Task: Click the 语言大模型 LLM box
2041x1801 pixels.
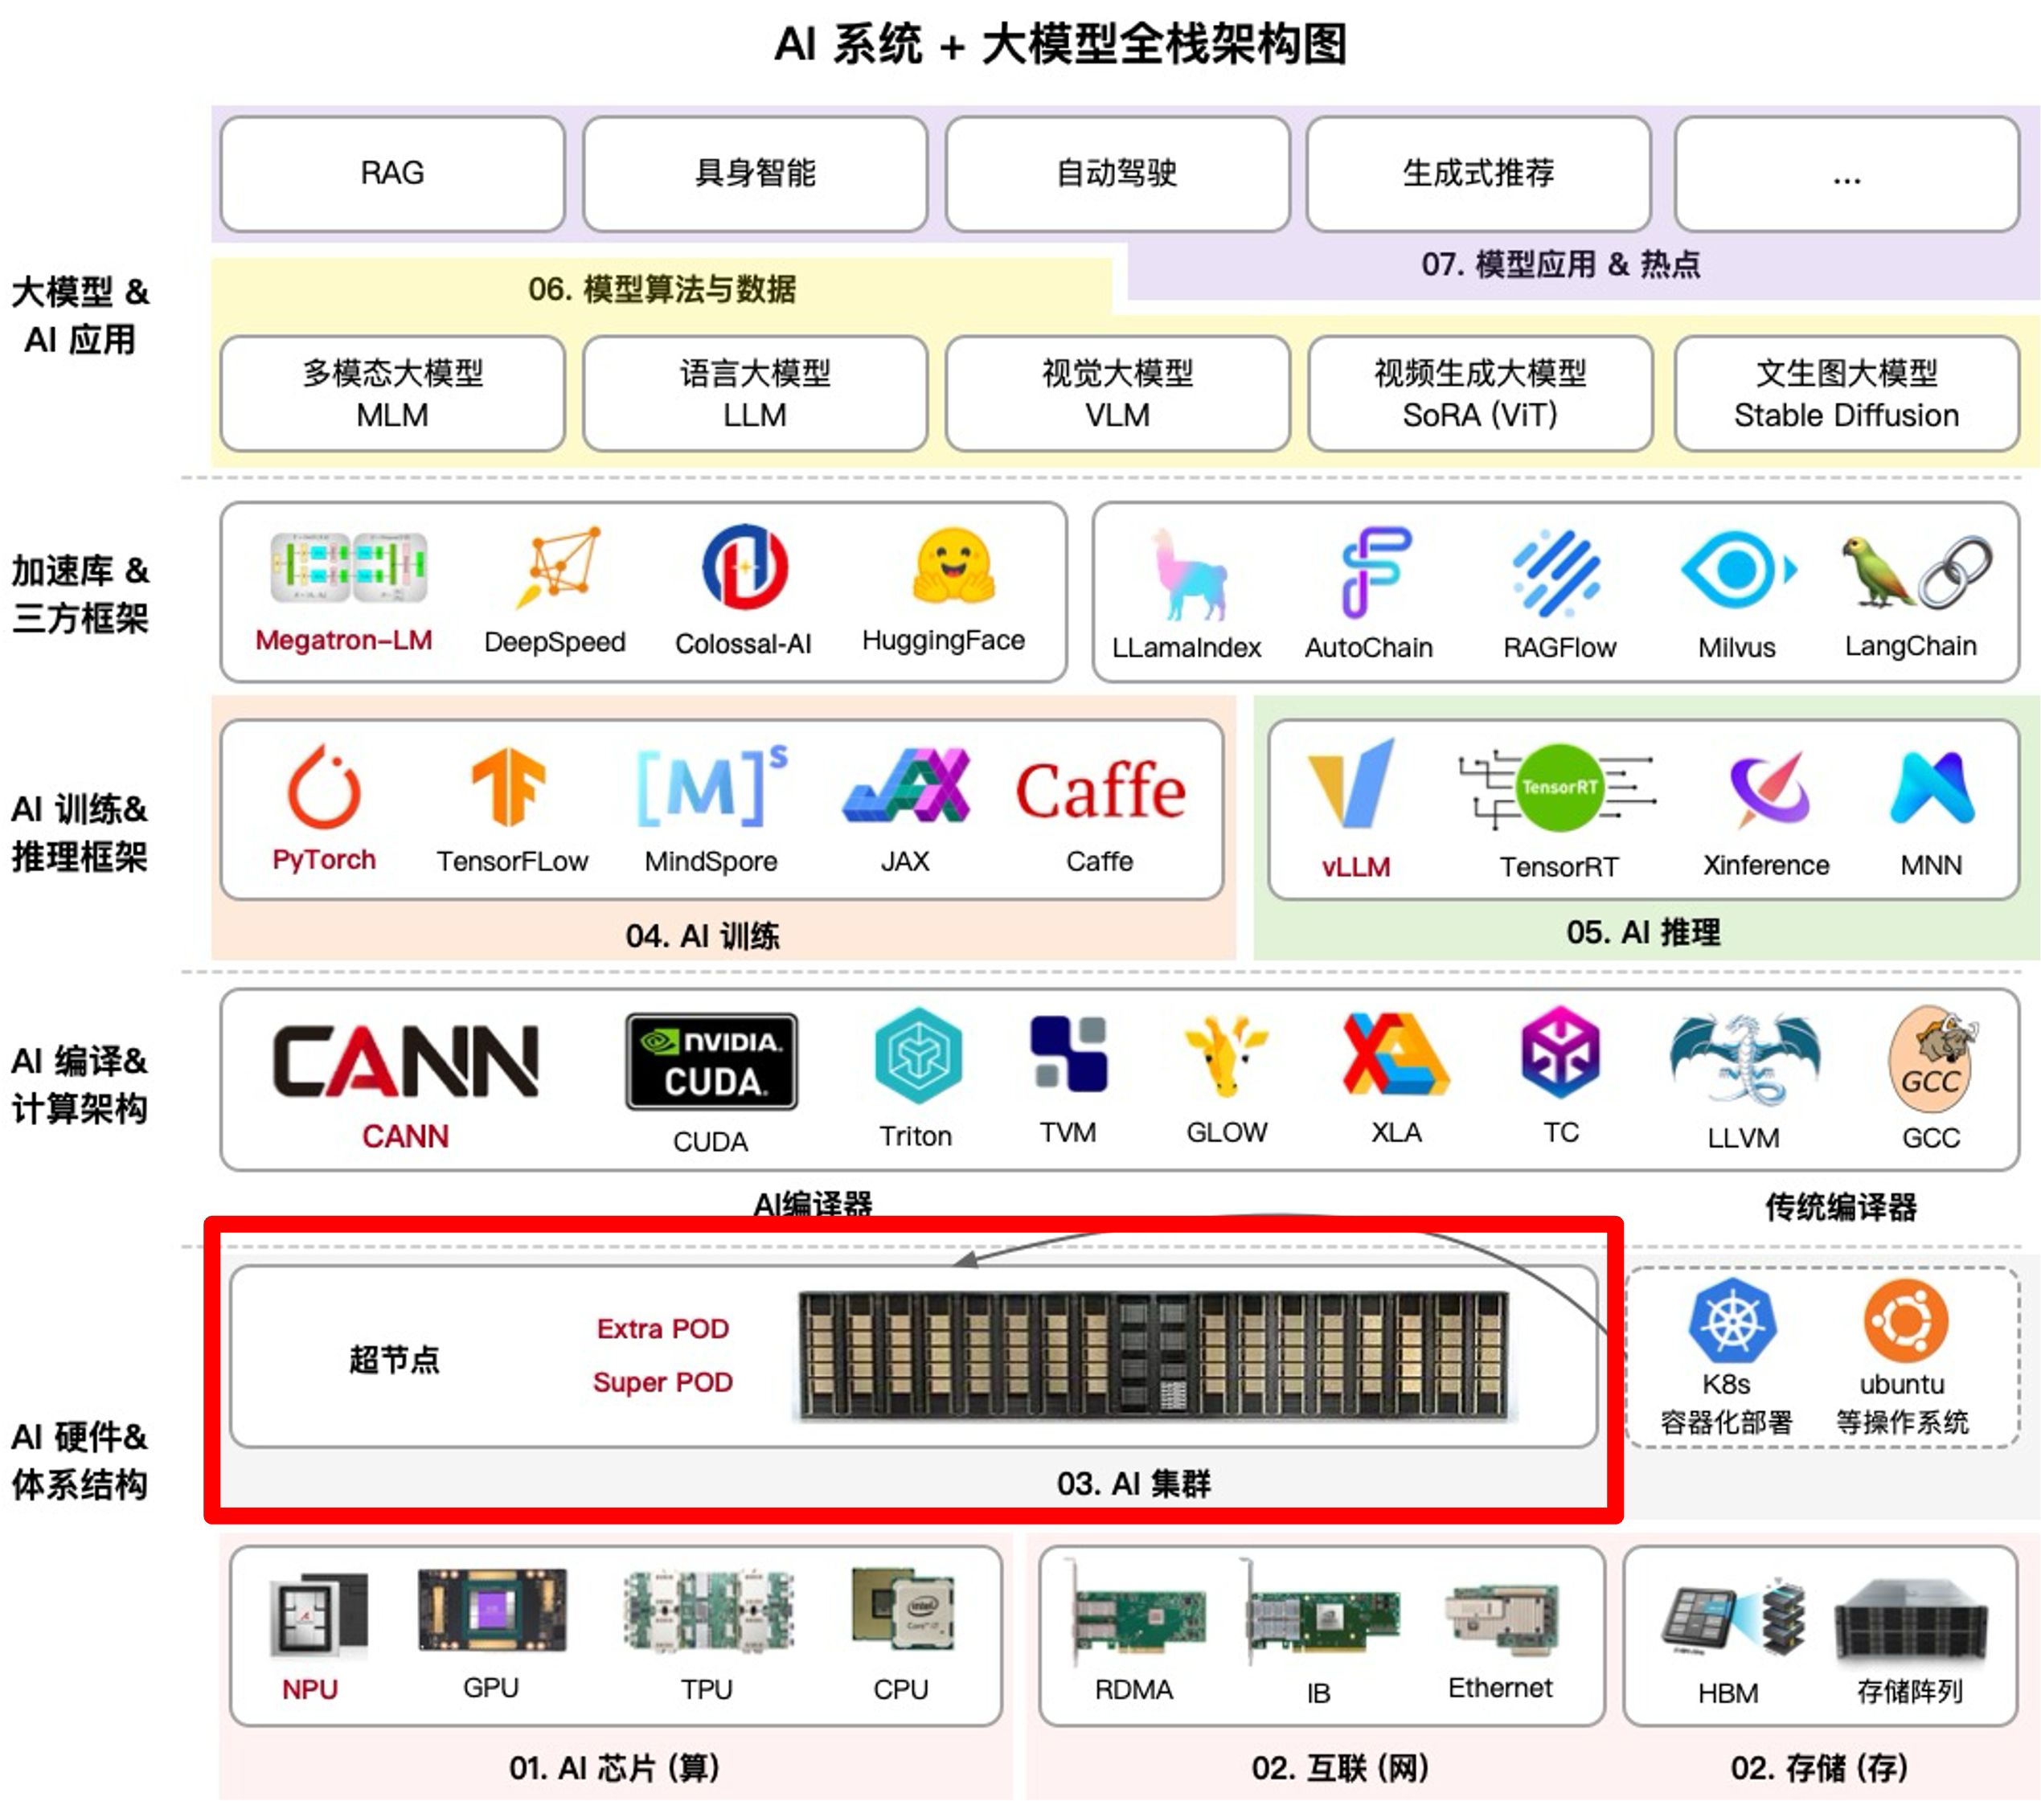Action: (755, 393)
